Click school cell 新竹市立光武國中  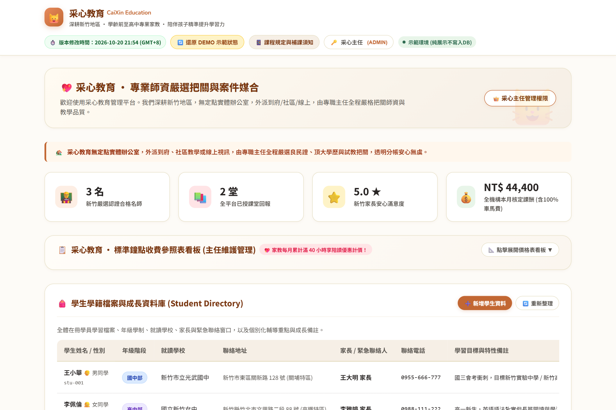(x=185, y=378)
